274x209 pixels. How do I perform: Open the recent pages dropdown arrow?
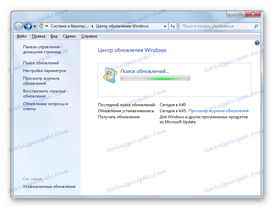click(35, 26)
